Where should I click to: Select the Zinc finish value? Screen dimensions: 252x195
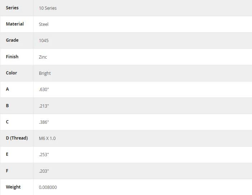43,57
